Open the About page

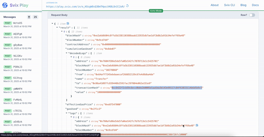pos(214,5)
